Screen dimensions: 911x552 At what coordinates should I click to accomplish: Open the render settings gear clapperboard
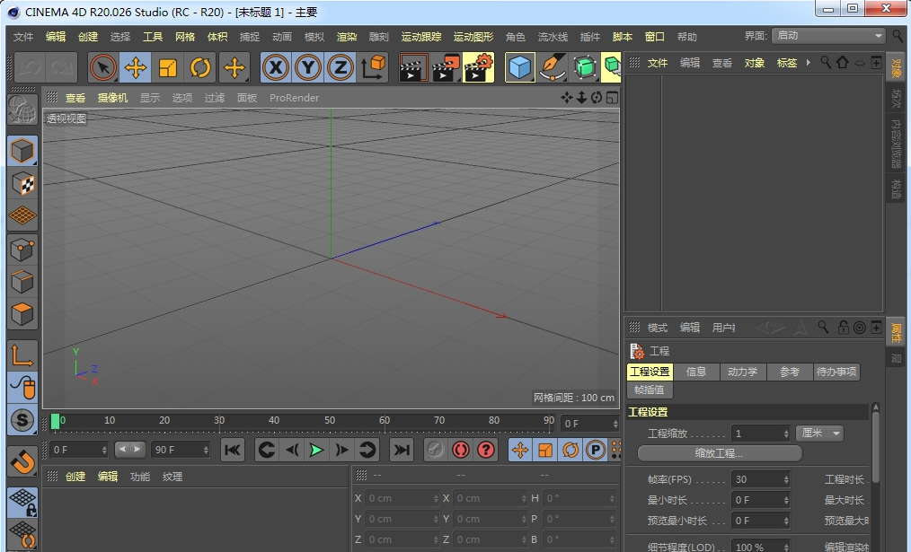(x=479, y=68)
